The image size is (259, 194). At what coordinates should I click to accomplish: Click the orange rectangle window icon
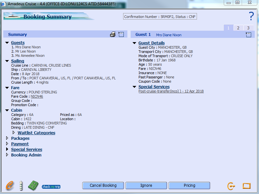[x=247, y=186]
